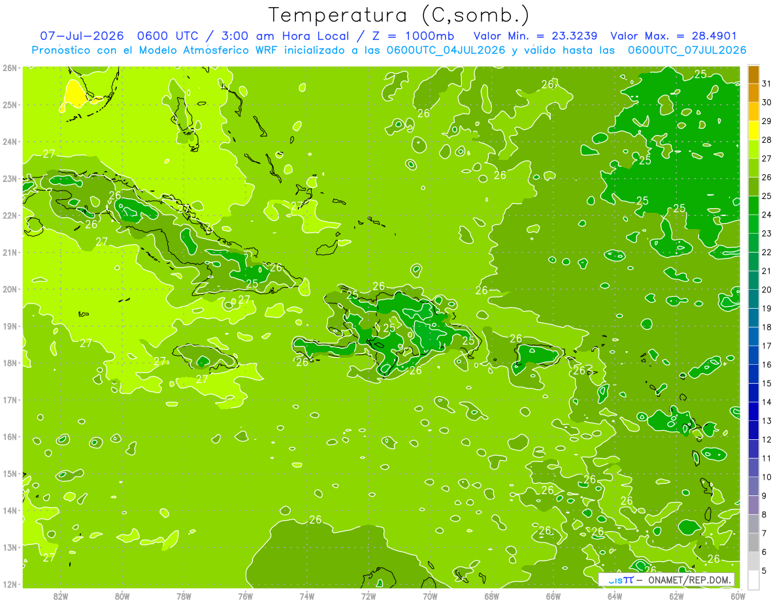Click the orange legend swatch between 30 and 31
Image resolution: width=784 pixels, height=605 pixels.
(x=753, y=93)
